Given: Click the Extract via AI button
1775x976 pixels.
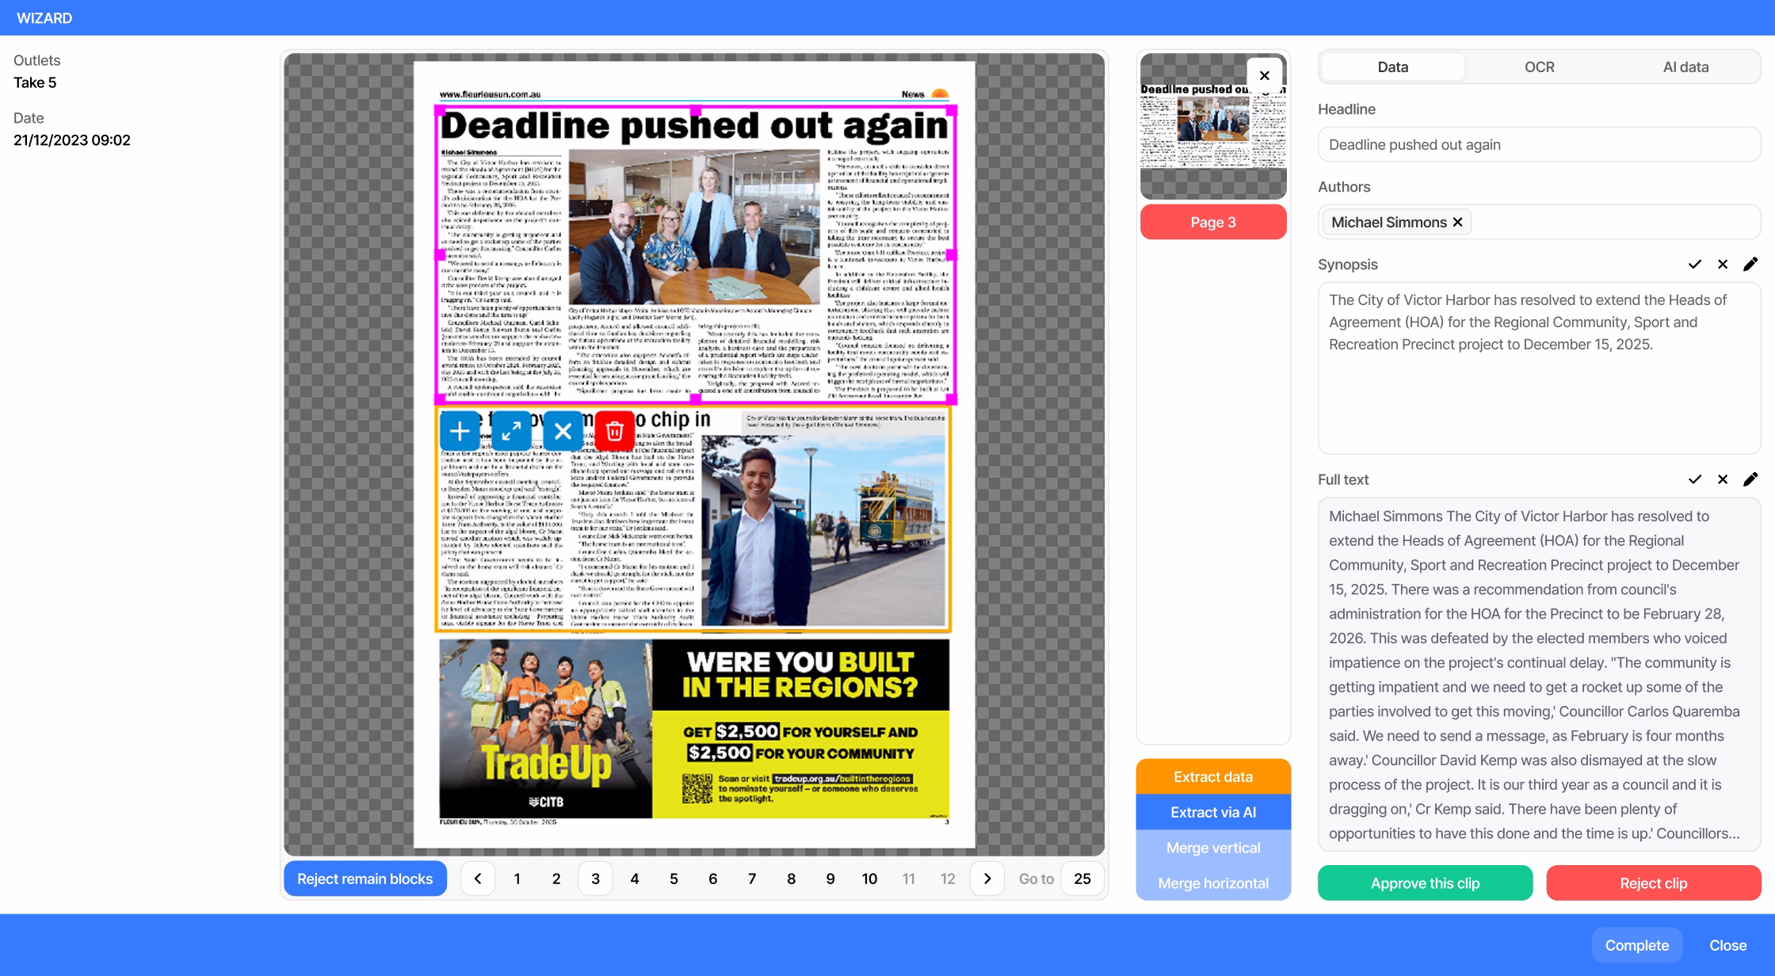Looking at the screenshot, I should click(x=1213, y=813).
